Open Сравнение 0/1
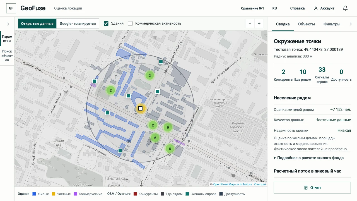Image resolution: width=357 pixels, height=201 pixels. click(x=252, y=8)
